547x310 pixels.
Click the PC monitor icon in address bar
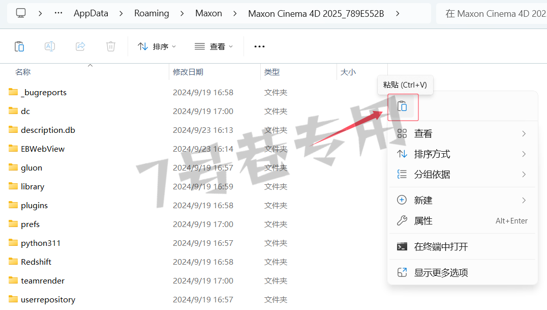click(x=21, y=13)
